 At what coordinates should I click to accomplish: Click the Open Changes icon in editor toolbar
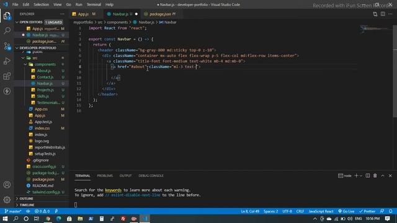pyautogui.click(x=375, y=14)
